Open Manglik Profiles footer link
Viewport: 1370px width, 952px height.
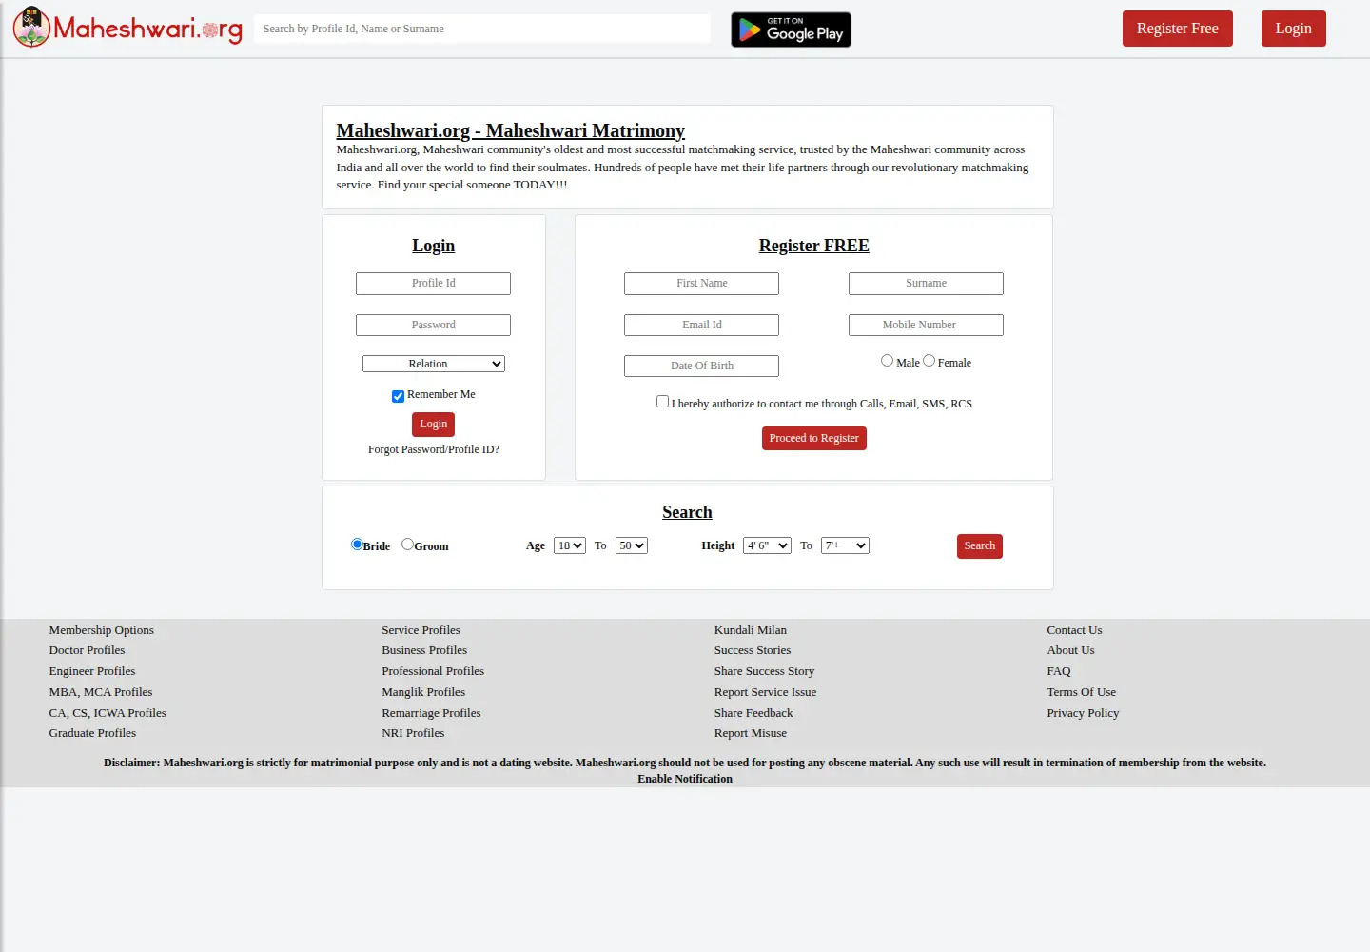point(423,692)
